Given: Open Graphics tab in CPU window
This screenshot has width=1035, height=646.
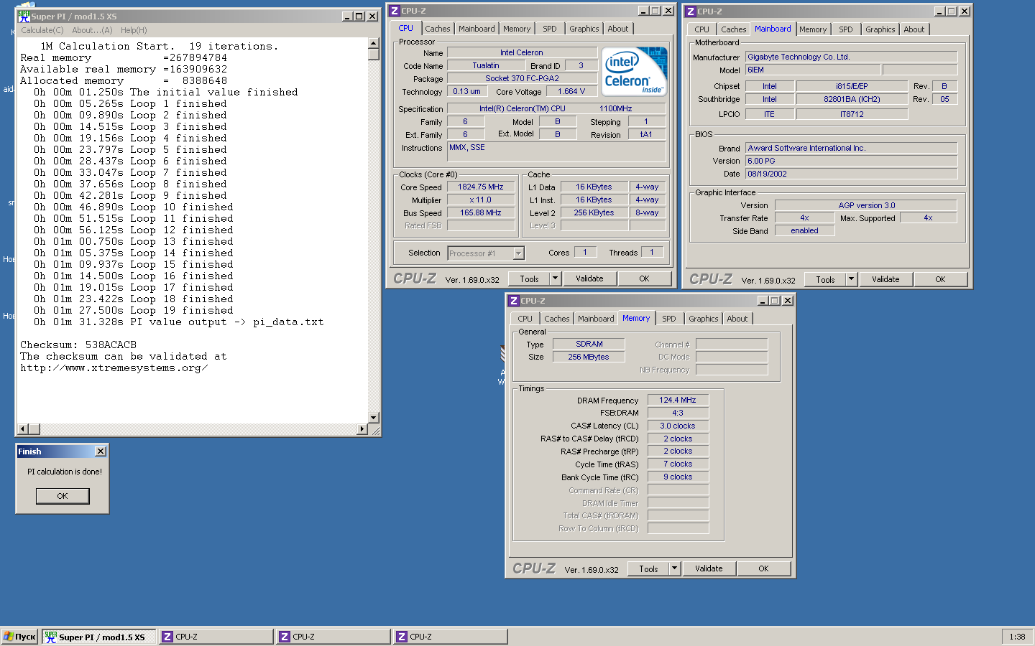Looking at the screenshot, I should (584, 29).
